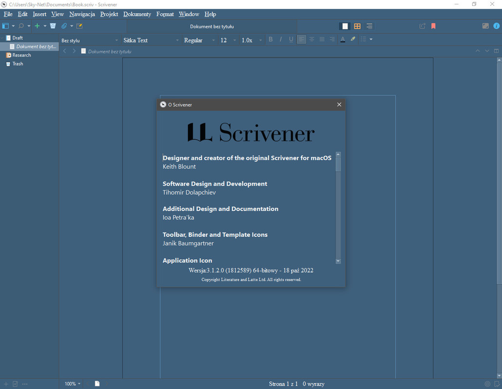Viewport: 502px width, 389px height.
Task: Open the 1.0x line spacing dropdown
Action: pos(251,40)
